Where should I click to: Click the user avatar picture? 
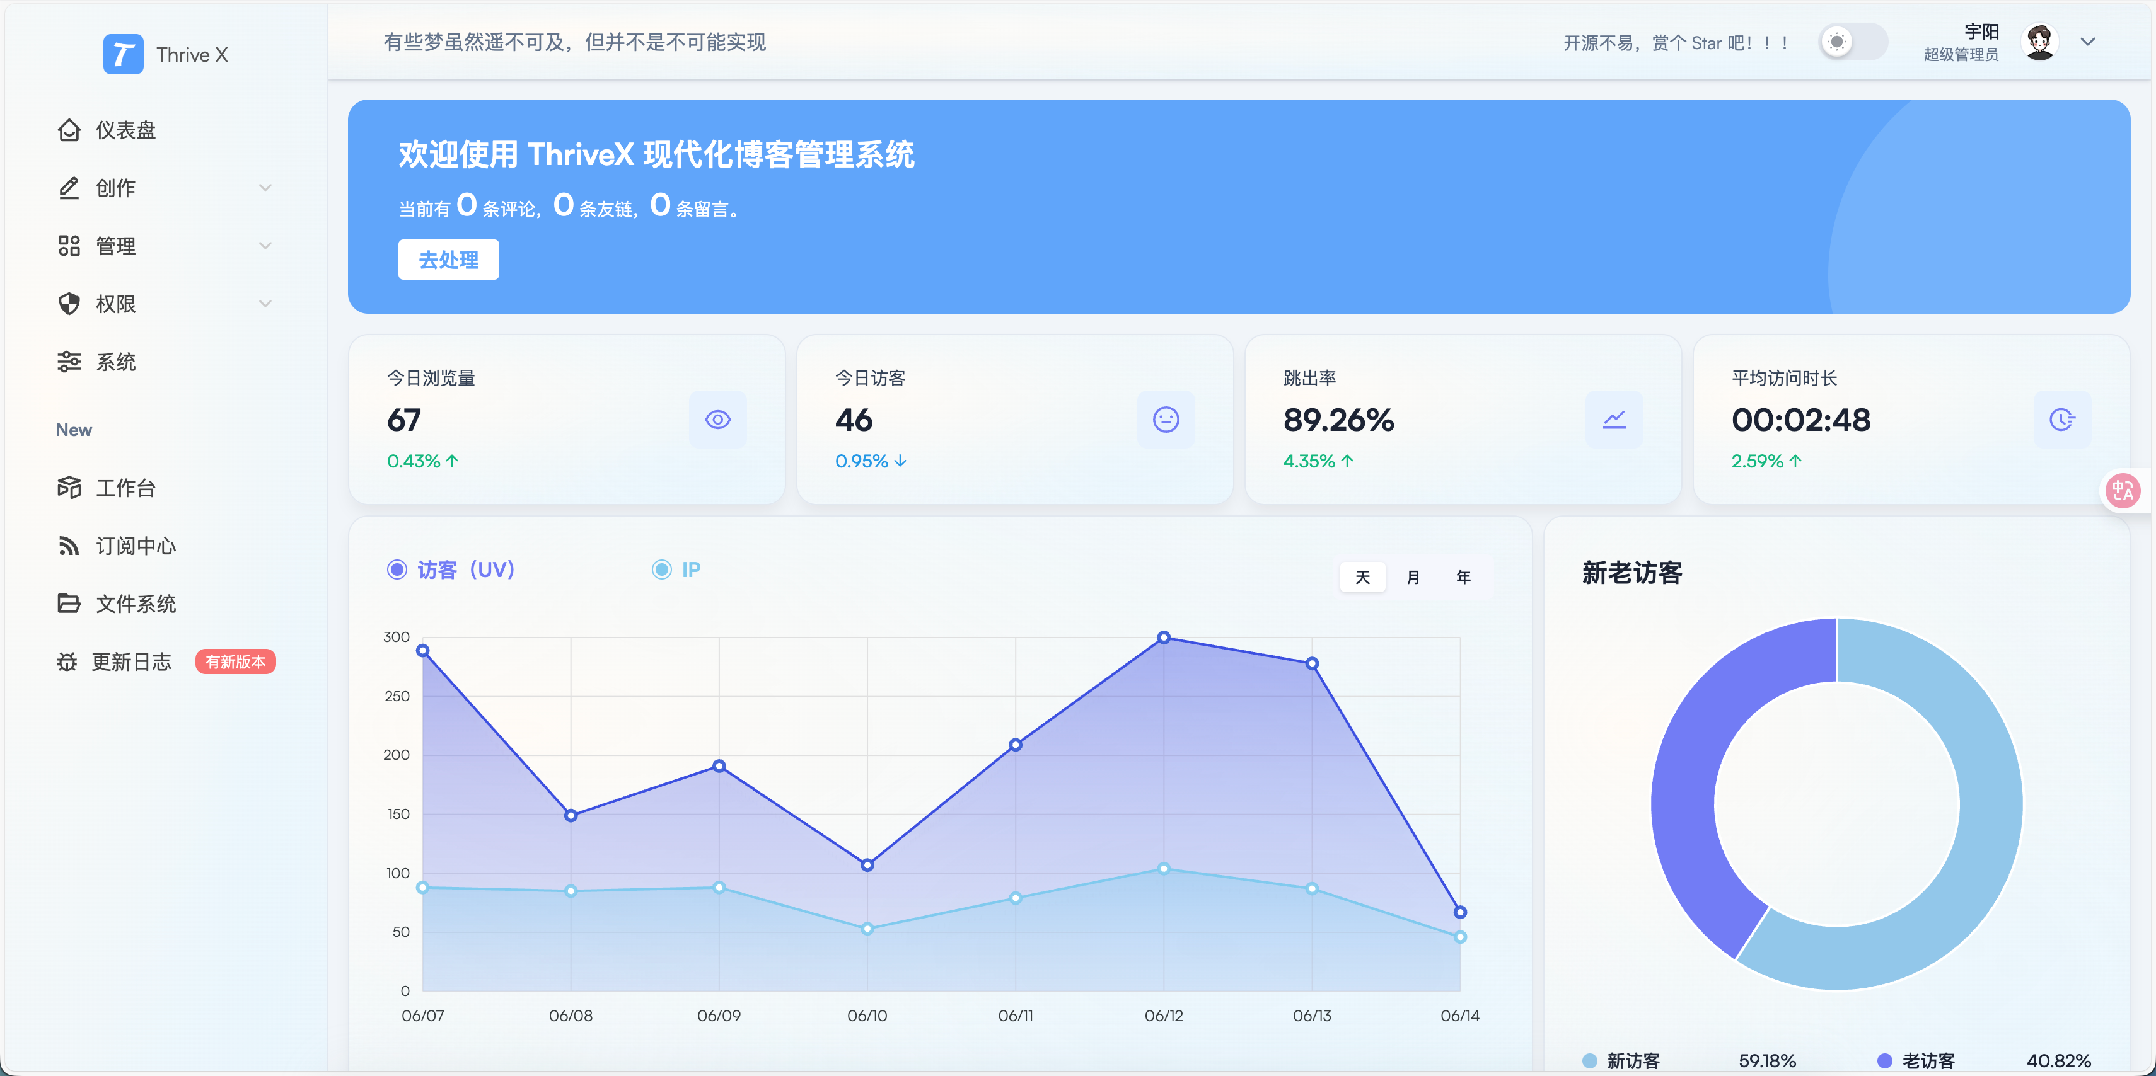tap(2039, 42)
